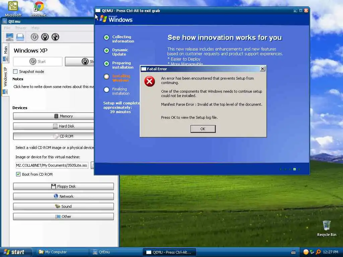The width and height of the screenshot is (343, 257).
Task: Click the OK button in Fatal Error dialog
Action: (203, 129)
